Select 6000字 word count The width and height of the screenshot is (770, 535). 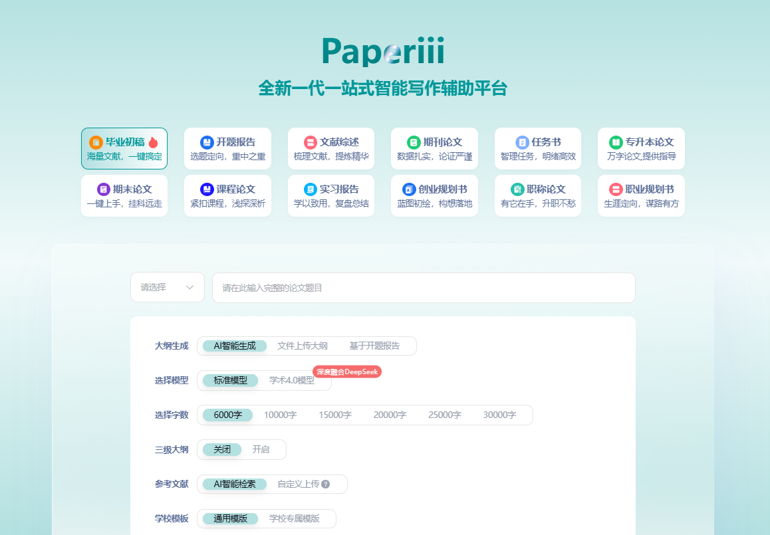[228, 415]
